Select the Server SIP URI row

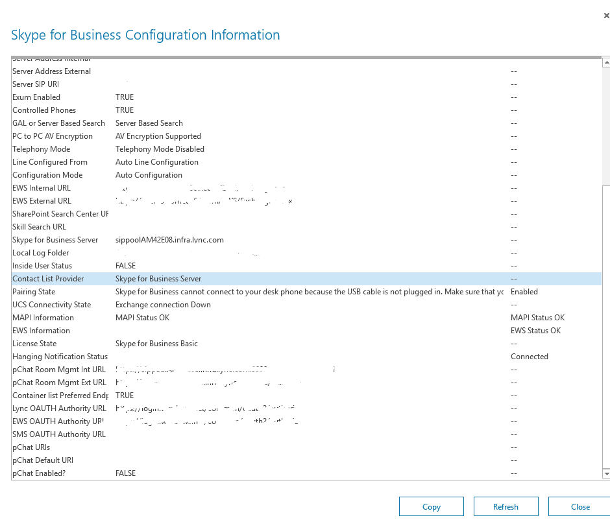tap(306, 84)
